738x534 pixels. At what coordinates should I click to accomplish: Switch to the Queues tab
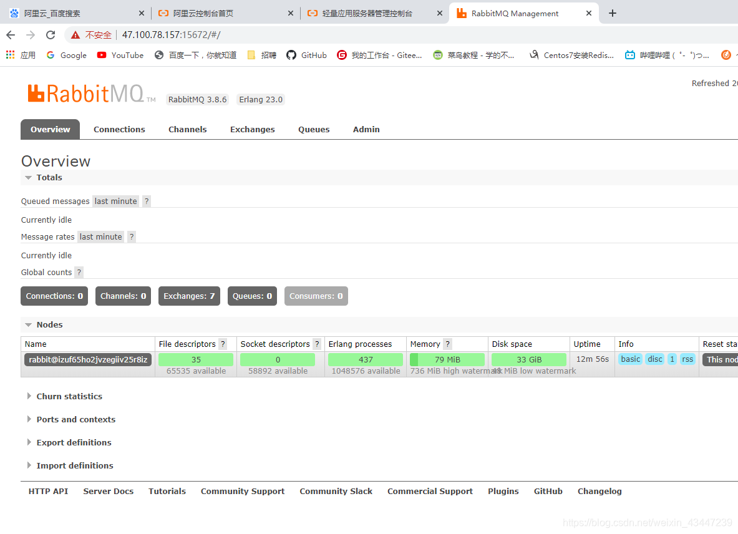tap(314, 129)
